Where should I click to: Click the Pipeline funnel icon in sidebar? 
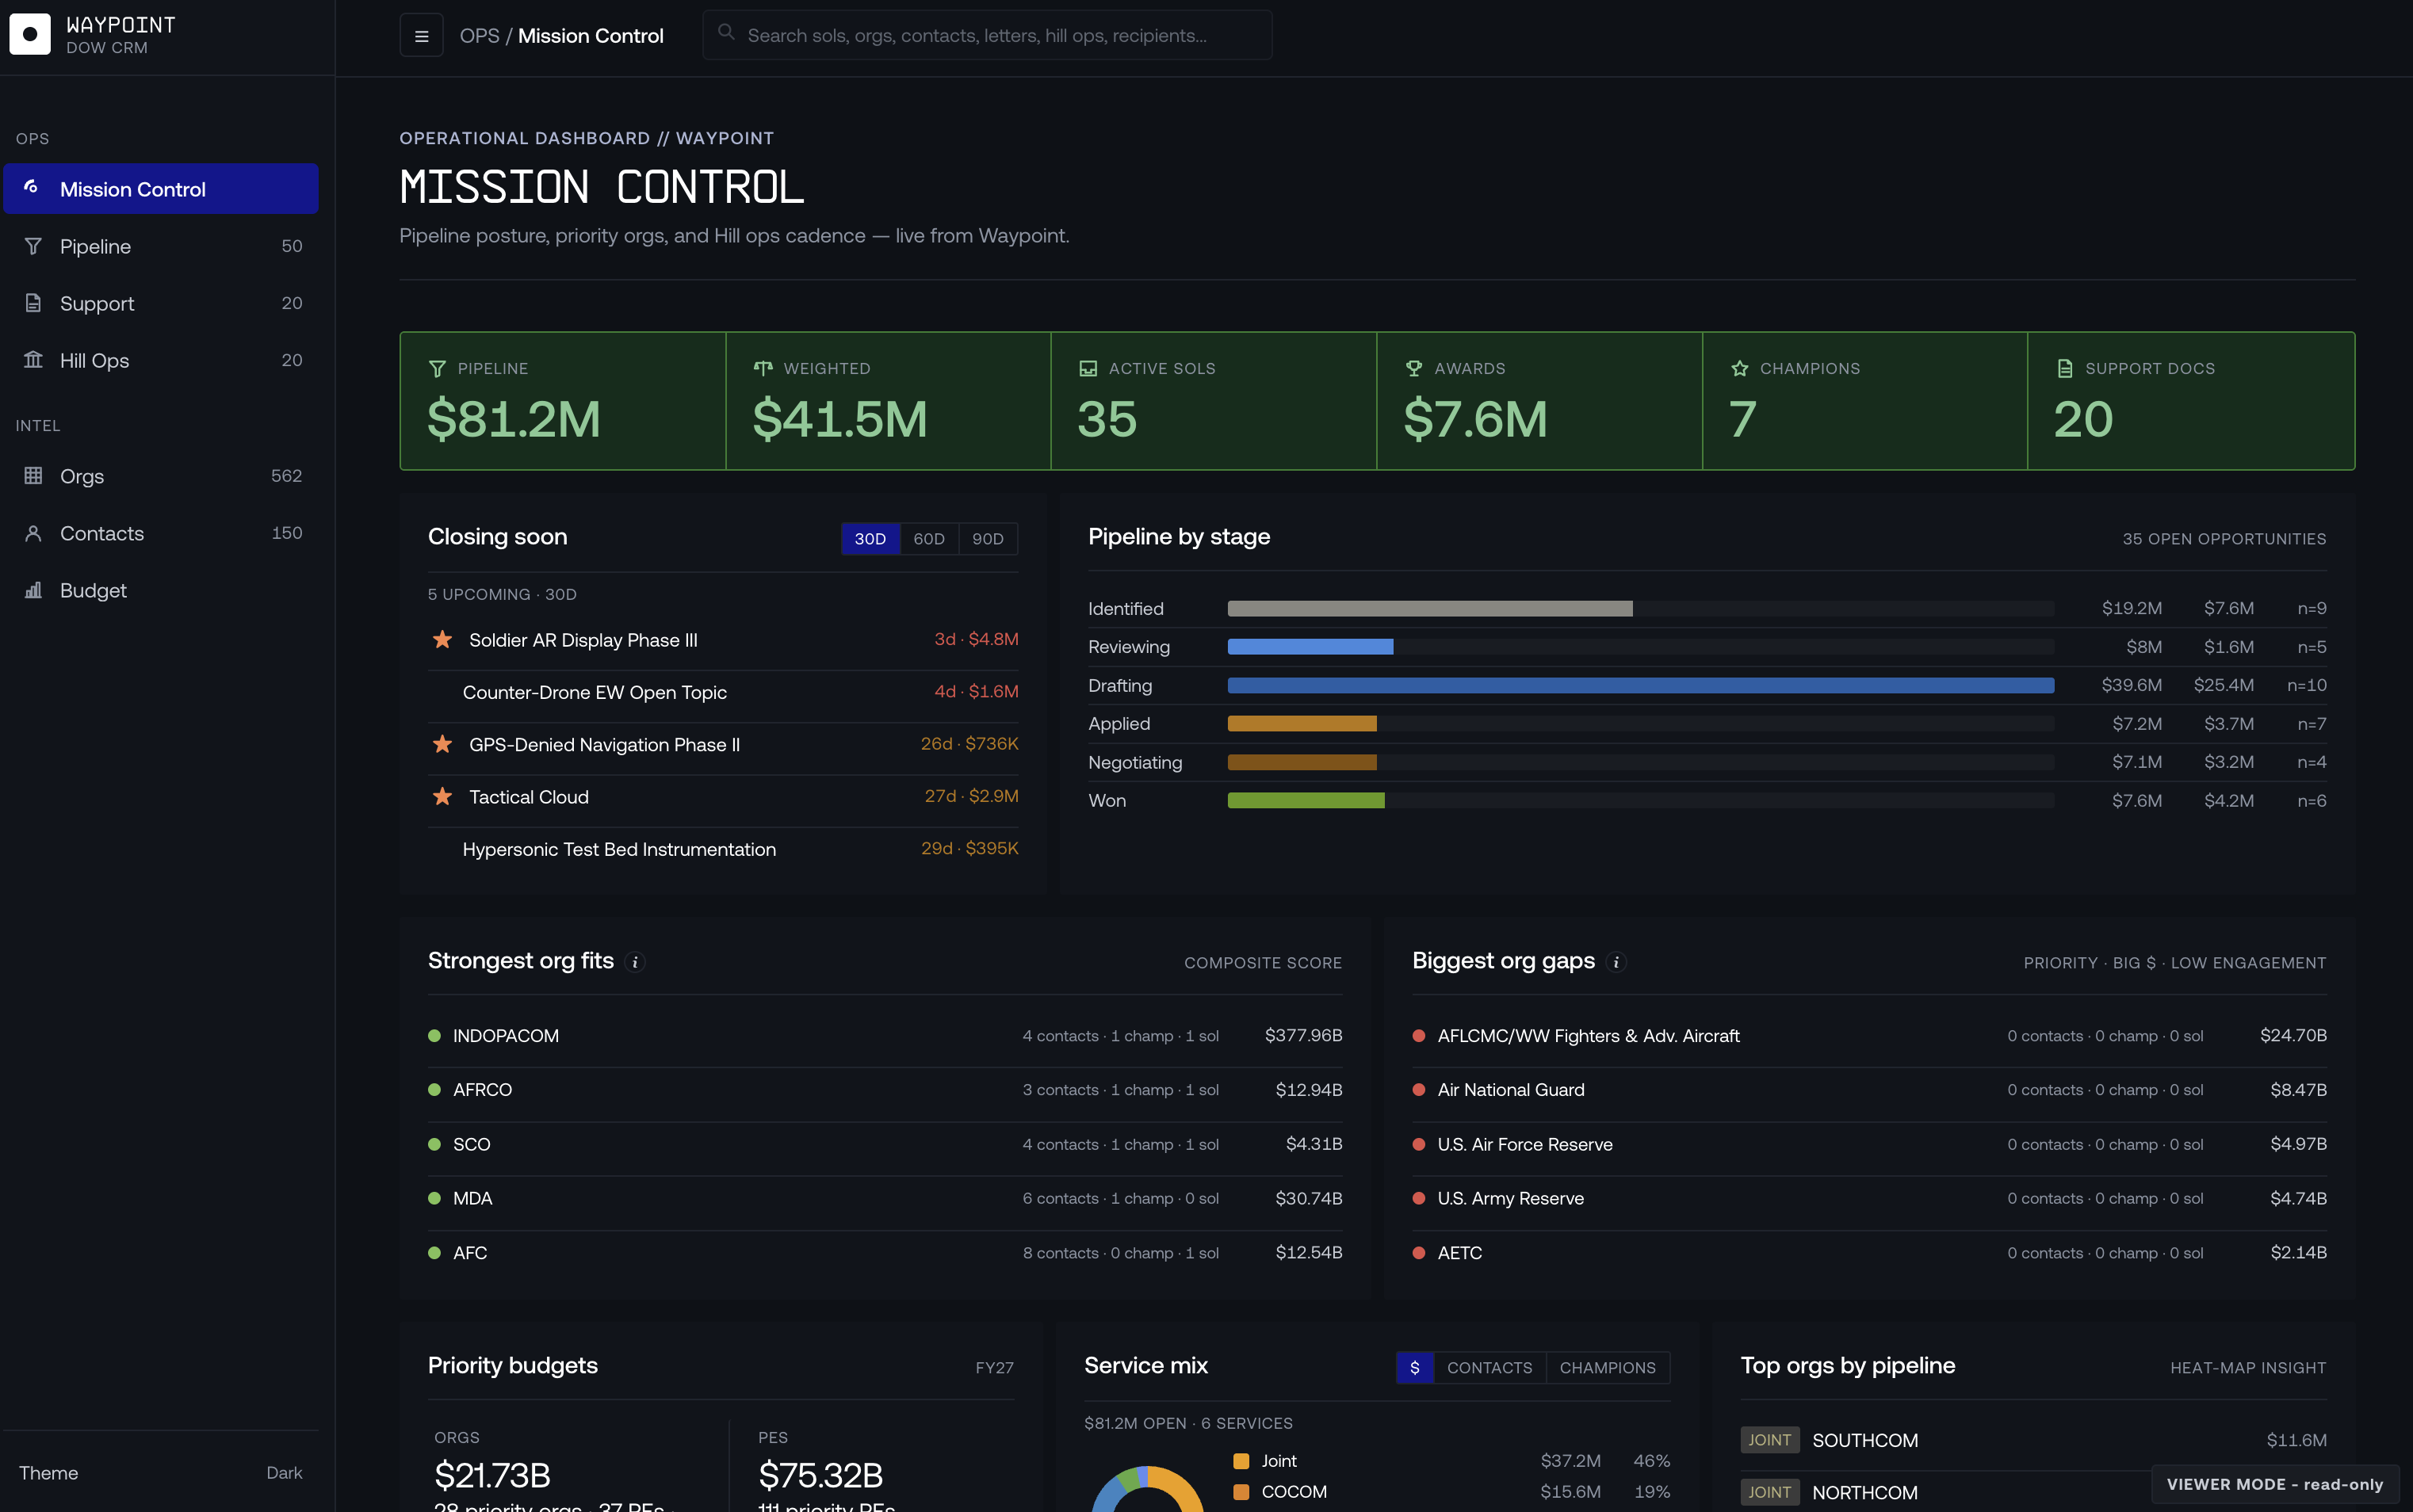pyautogui.click(x=33, y=246)
